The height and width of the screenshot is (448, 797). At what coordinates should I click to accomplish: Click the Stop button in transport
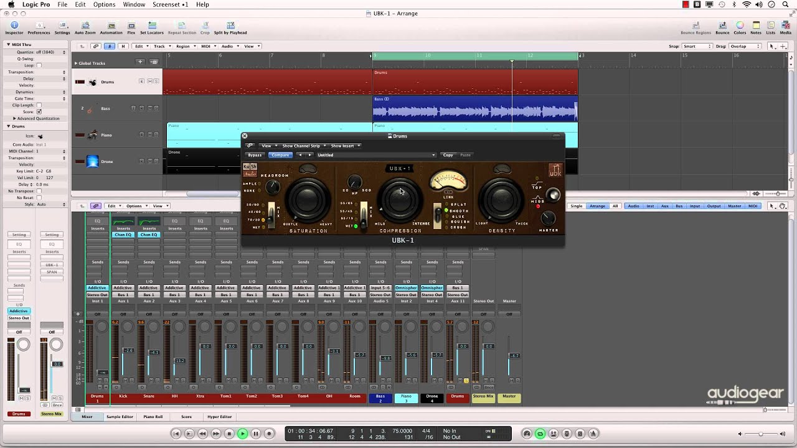(x=229, y=434)
